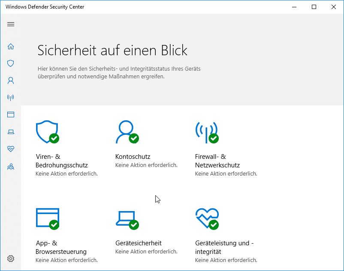The width and height of the screenshot is (344, 271).
Task: Go to Home in the sidebar
Action: 11,46
